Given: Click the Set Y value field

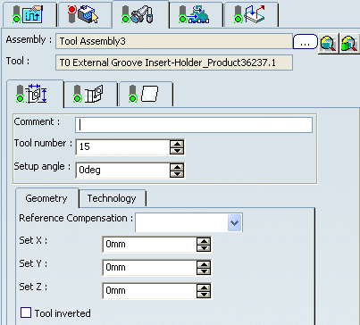Looking at the screenshot, I should pyautogui.click(x=149, y=268).
